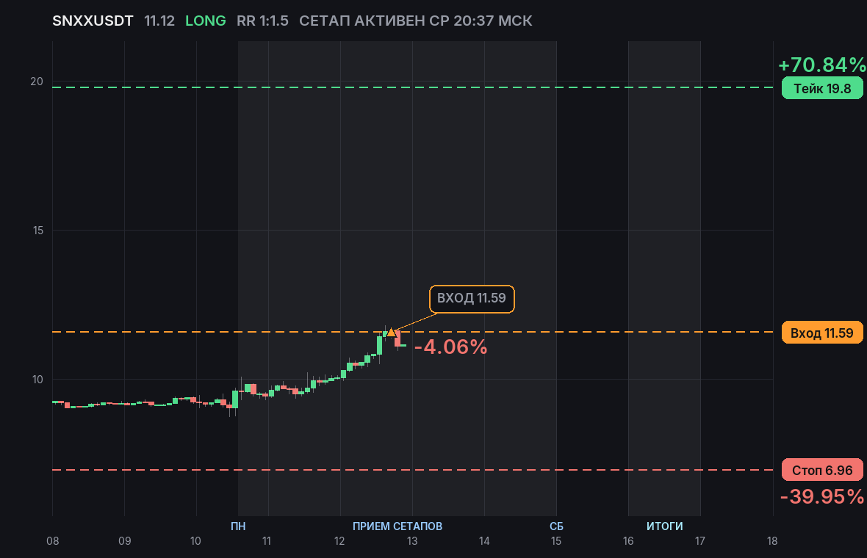Click the СБ timeline label
This screenshot has width=867, height=558.
coord(556,526)
